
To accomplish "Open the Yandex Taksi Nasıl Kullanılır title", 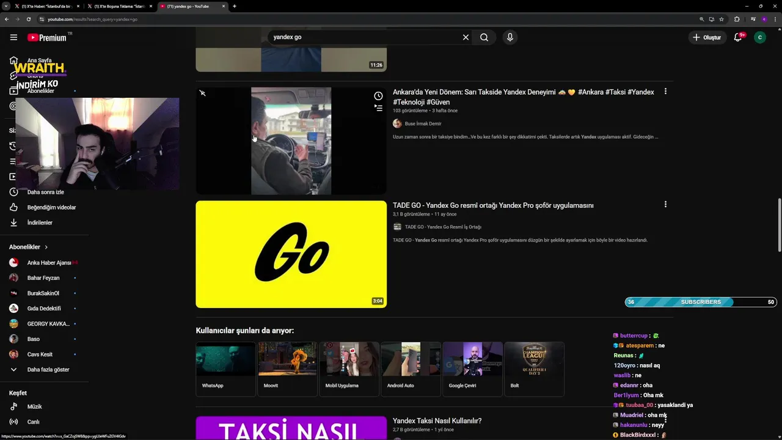I will [x=437, y=420].
